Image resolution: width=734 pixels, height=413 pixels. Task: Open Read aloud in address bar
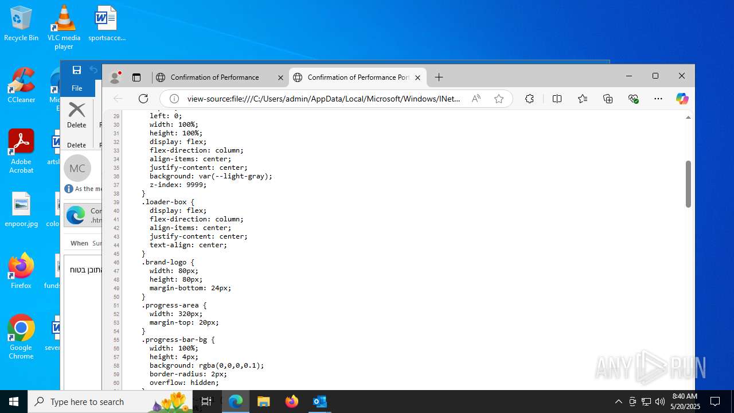(x=476, y=99)
